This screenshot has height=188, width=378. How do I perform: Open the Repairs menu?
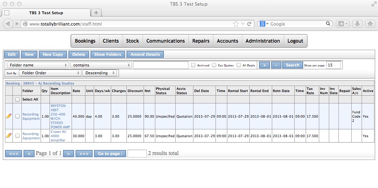click(201, 41)
